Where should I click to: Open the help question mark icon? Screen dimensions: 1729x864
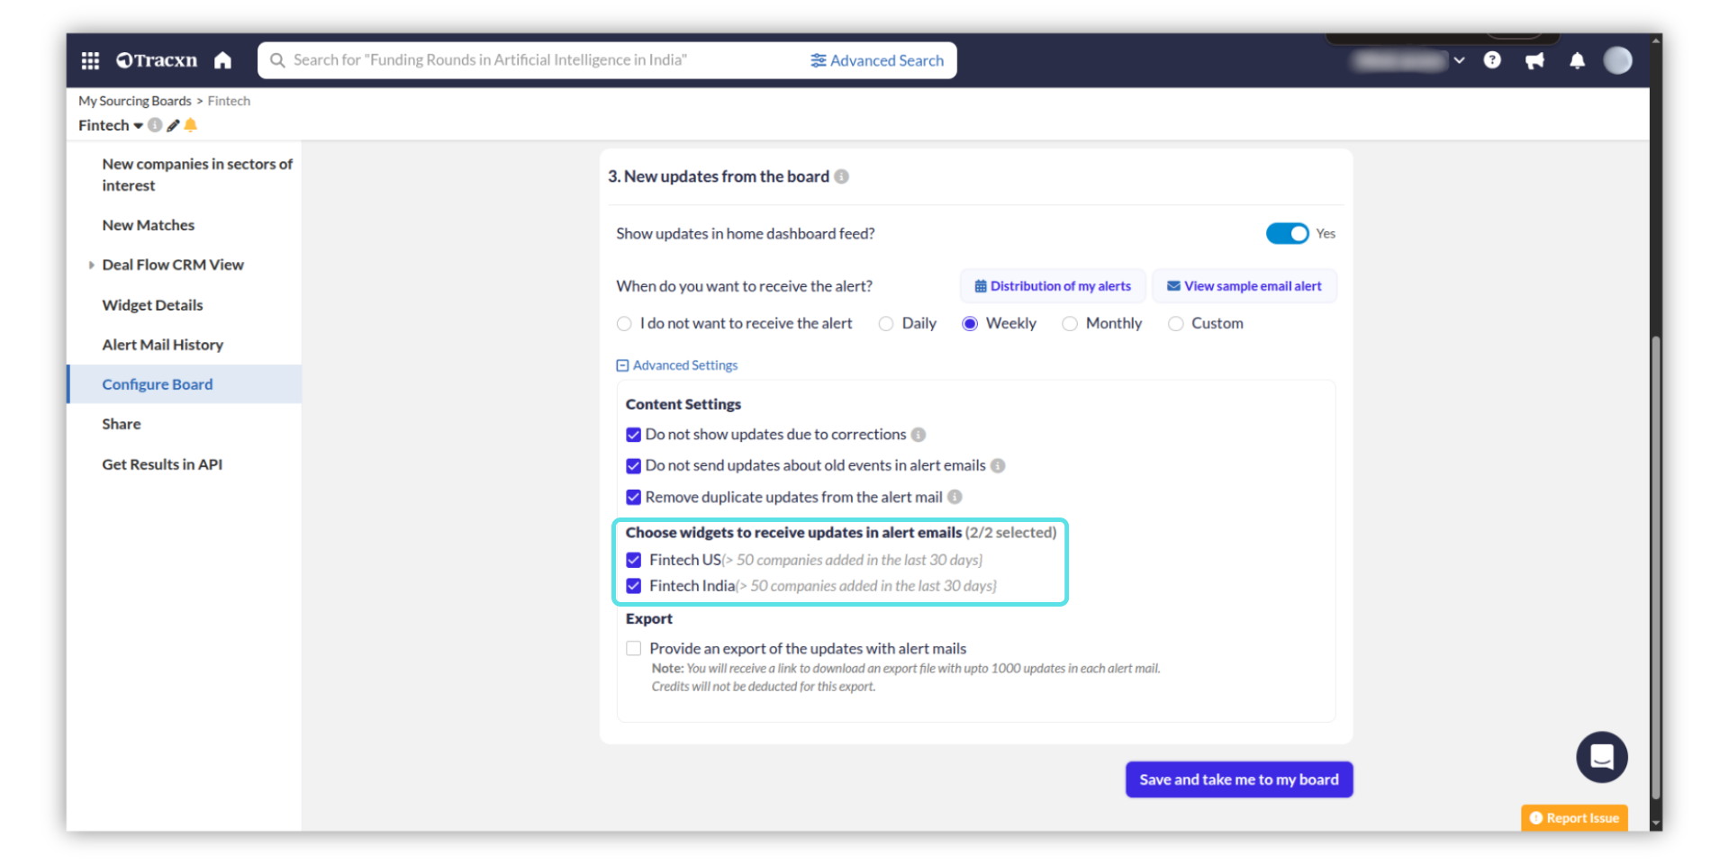pos(1492,60)
